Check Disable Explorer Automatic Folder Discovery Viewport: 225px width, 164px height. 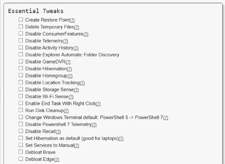click(21, 54)
